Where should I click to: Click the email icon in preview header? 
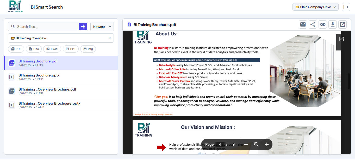pos(303,24)
